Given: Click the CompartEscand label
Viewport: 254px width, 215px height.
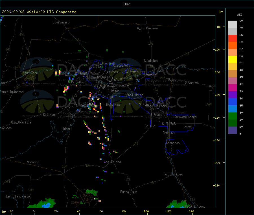Looking at the screenshot, I should pos(186,117).
